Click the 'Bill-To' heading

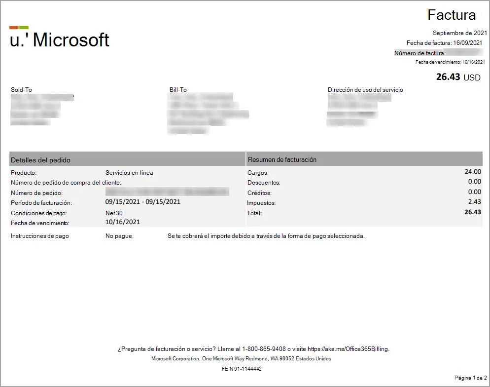178,90
